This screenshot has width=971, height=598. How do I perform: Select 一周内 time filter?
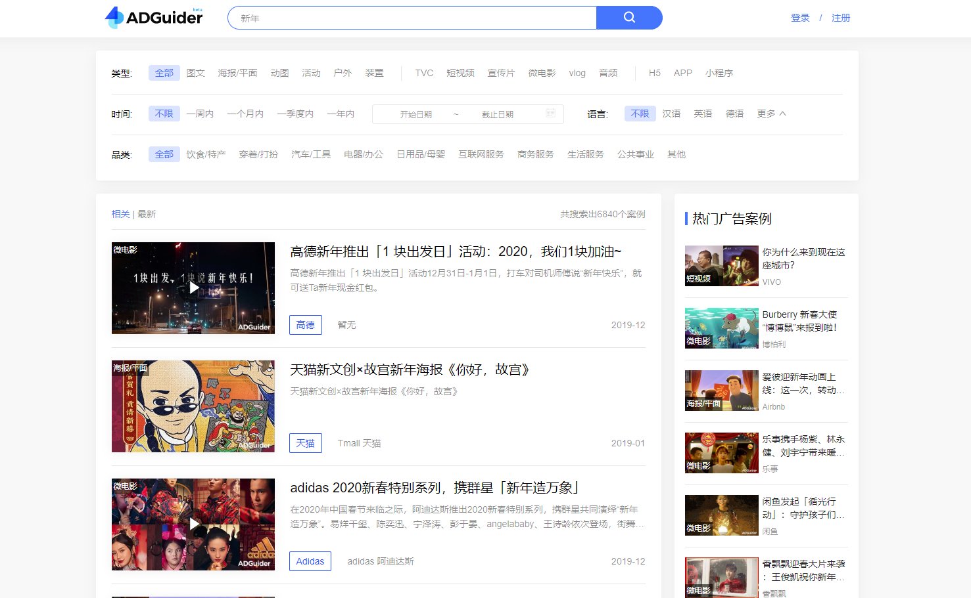[x=201, y=113]
